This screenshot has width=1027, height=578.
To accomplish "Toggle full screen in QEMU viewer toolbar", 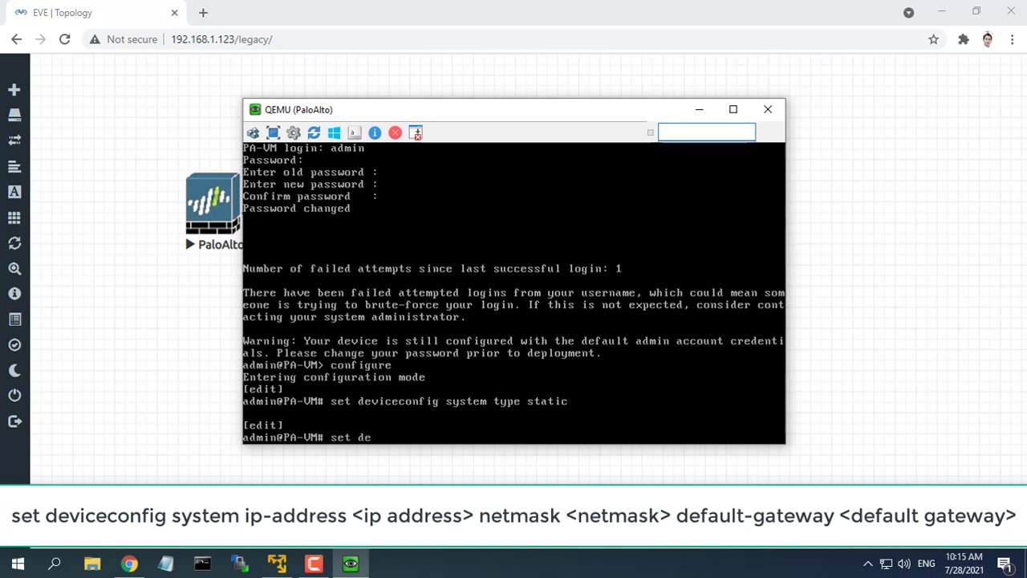I will tap(273, 132).
